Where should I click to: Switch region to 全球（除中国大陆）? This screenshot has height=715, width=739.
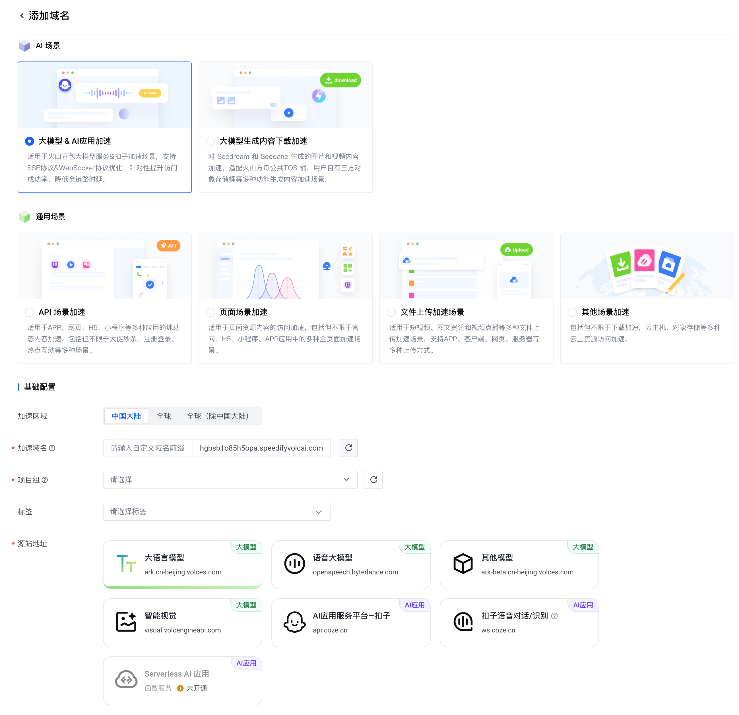[218, 416]
